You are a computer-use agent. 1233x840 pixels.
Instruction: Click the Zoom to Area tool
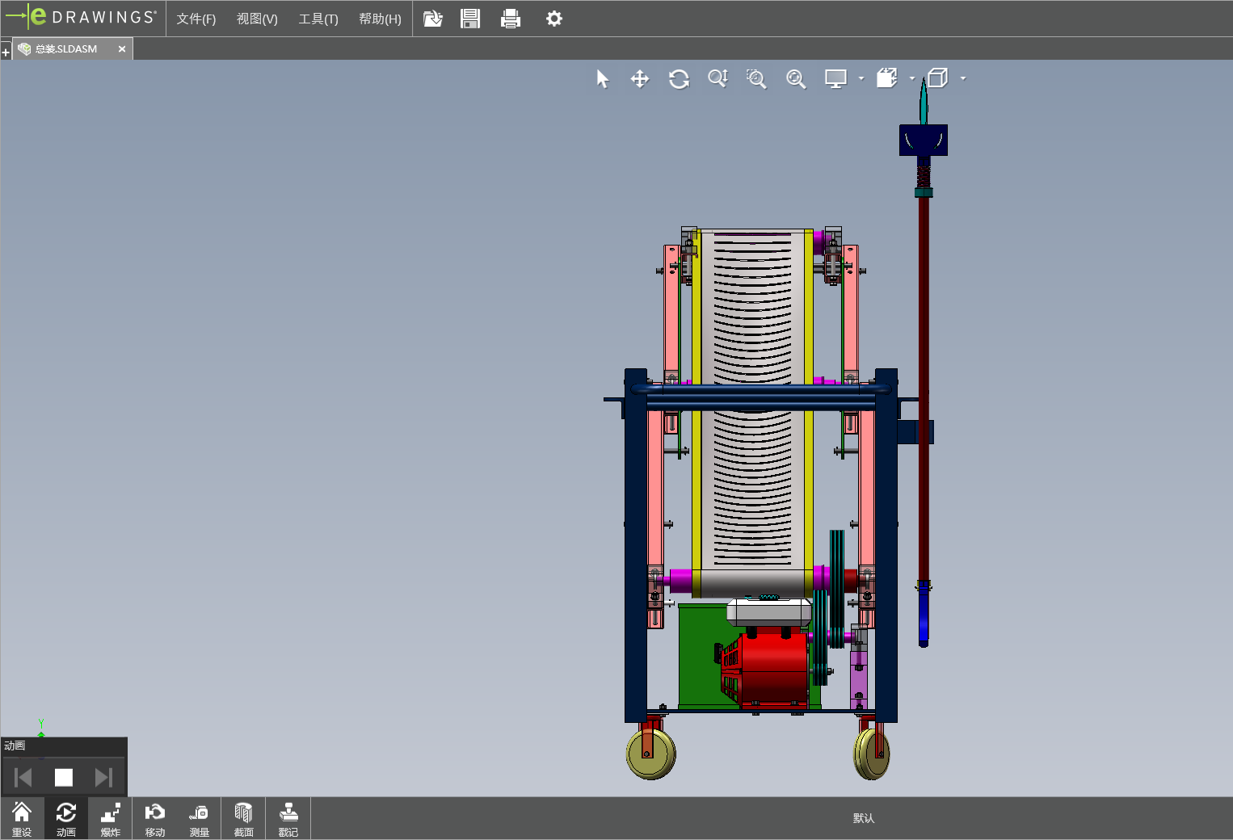[756, 79]
